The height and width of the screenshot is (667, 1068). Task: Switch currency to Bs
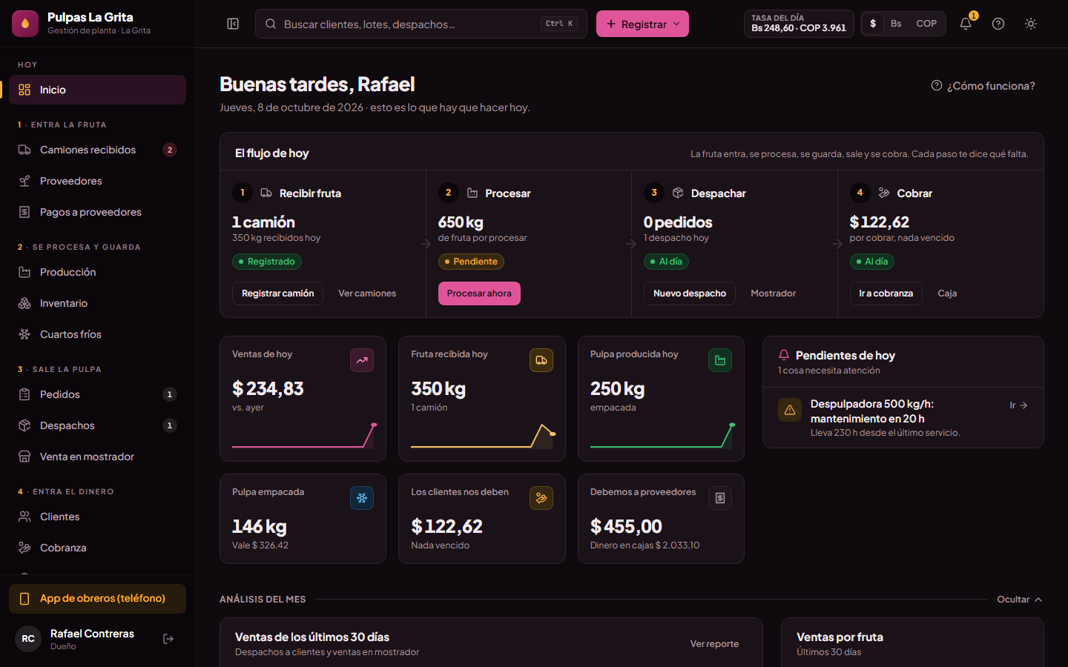tap(896, 24)
